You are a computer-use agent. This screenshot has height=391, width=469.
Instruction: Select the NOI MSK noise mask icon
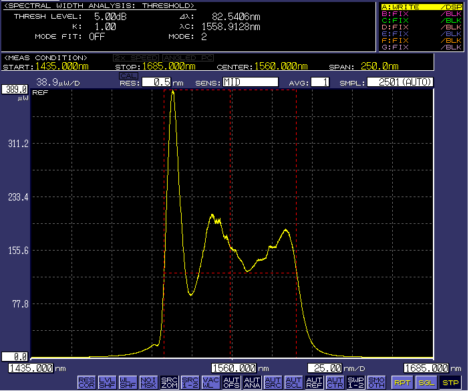click(x=148, y=382)
